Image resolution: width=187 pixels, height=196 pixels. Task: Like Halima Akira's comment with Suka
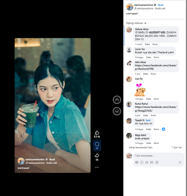(147, 44)
